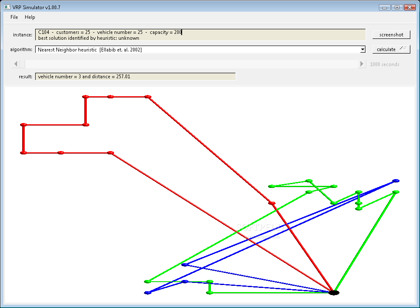Click the '1000 seconds' label
The width and height of the screenshot is (420, 308).
[385, 64]
